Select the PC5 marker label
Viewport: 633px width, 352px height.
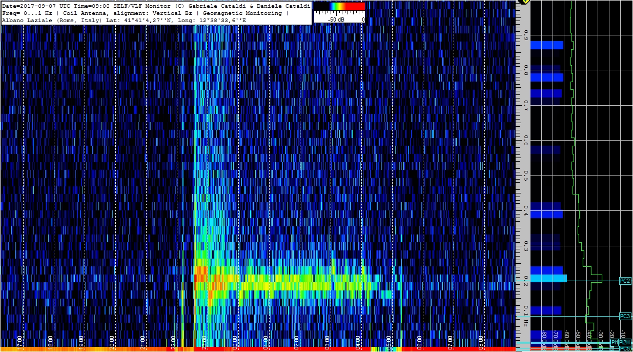[625, 349]
